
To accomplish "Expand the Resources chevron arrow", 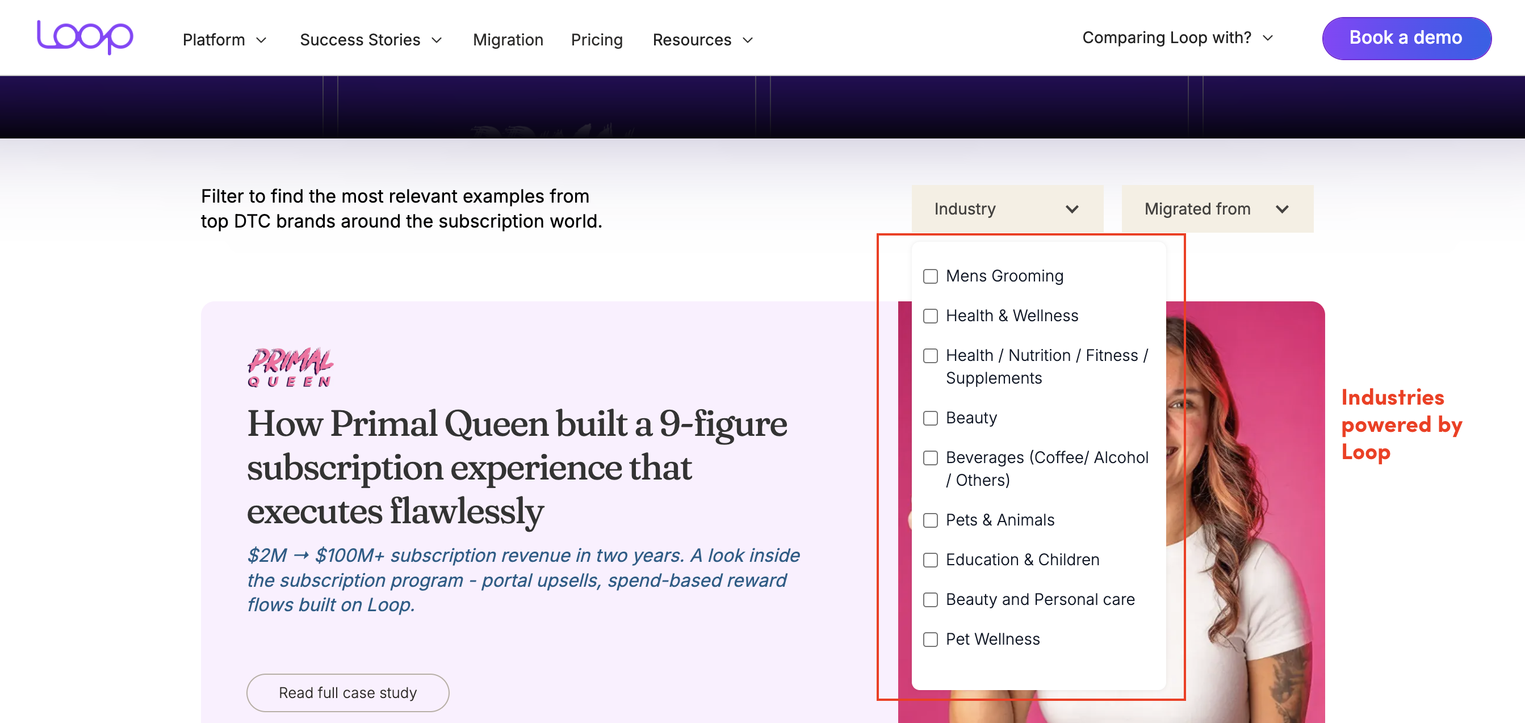I will click(x=748, y=40).
